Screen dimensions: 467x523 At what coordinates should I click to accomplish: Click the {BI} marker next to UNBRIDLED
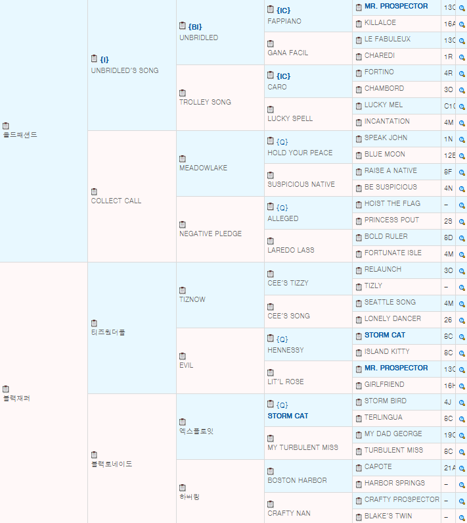[195, 26]
